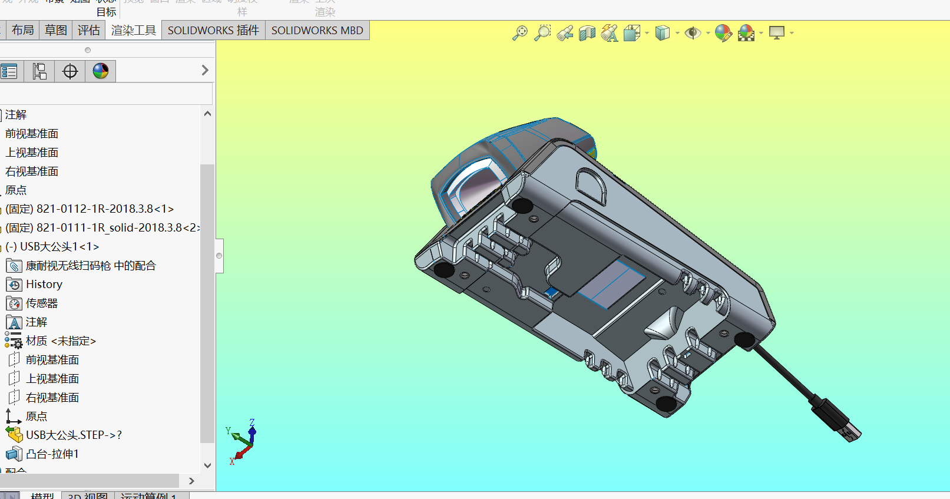Click the feature tree scroll down arrow

tap(207, 465)
